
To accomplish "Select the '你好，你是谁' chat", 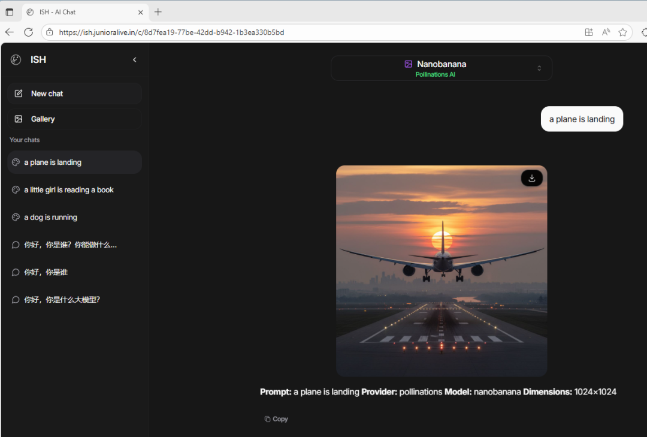I will (x=46, y=273).
